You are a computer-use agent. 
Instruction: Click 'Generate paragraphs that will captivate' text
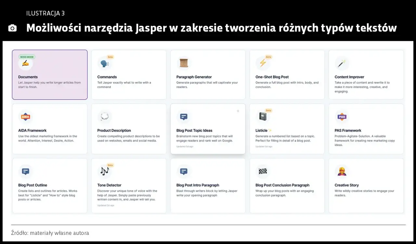[207, 85]
